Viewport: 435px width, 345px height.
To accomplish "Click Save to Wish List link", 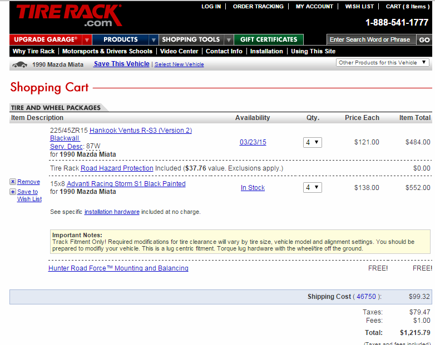I will point(29,196).
